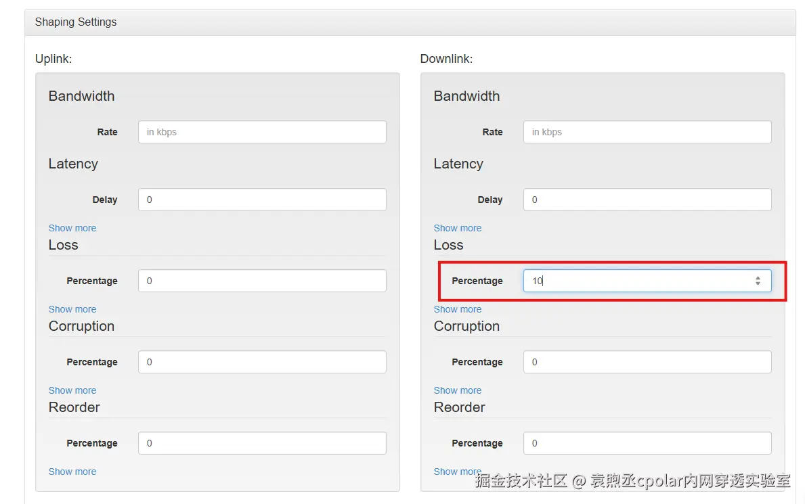The width and height of the screenshot is (805, 504).
Task: Click the Uplink Loss Percentage field
Action: point(262,281)
